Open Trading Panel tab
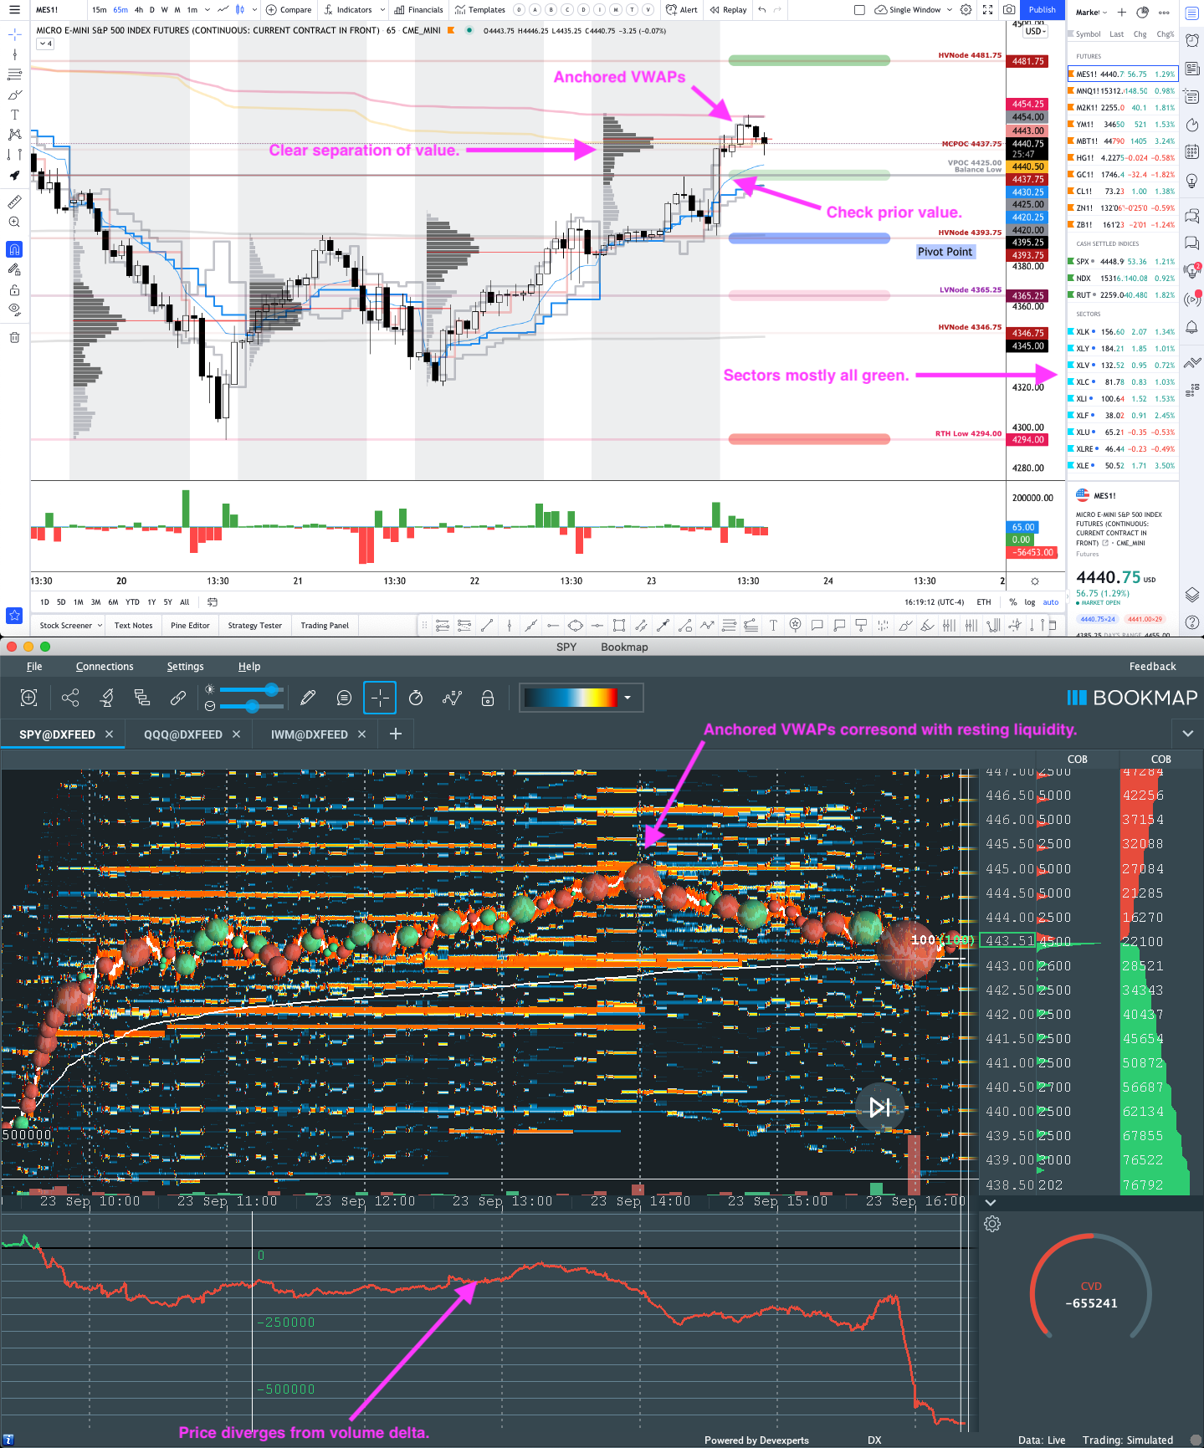Screen dimensions: 1204x1448 (325, 625)
